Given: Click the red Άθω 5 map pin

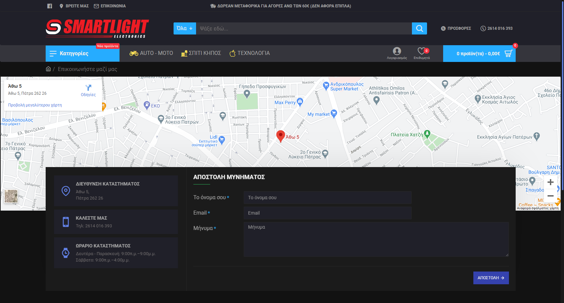Looking at the screenshot, I should tap(281, 136).
